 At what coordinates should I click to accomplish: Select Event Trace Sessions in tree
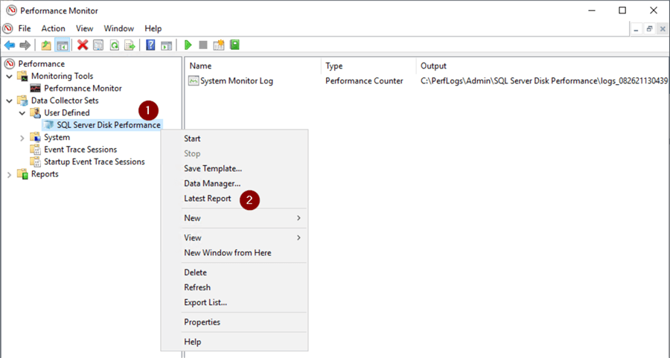[x=80, y=150]
